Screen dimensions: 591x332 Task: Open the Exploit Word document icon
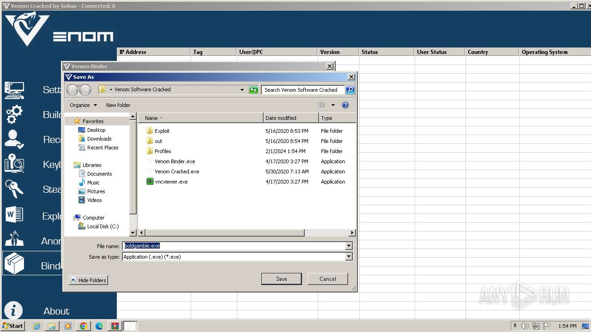click(x=14, y=214)
